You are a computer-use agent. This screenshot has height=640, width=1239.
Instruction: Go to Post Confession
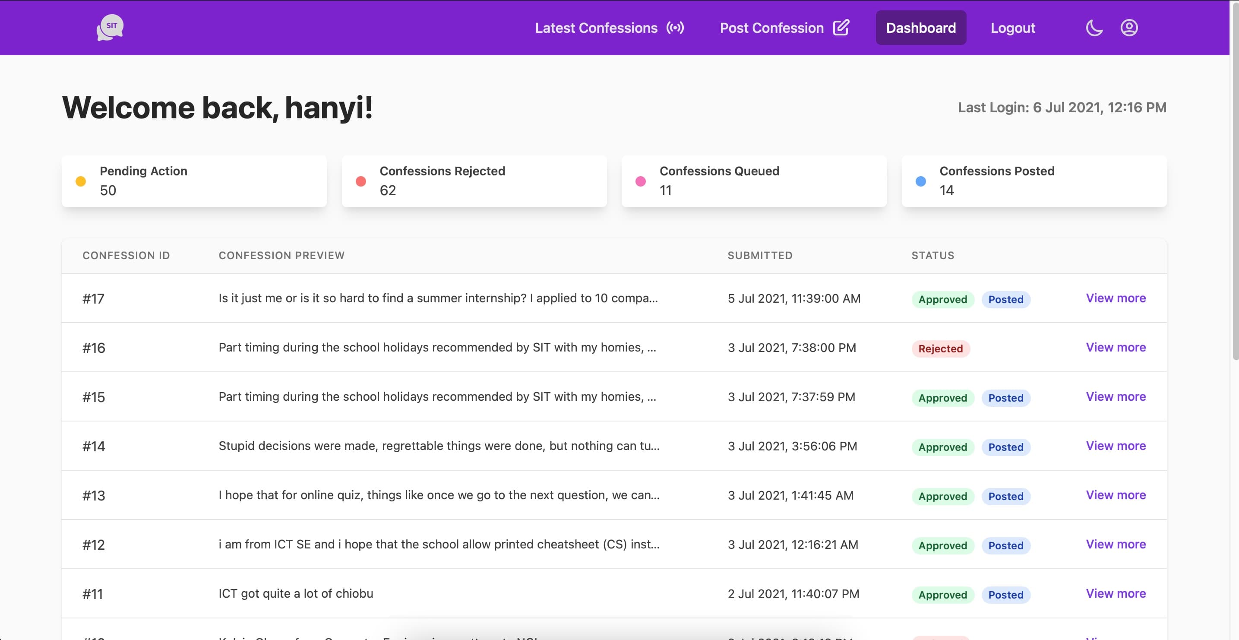pos(771,28)
